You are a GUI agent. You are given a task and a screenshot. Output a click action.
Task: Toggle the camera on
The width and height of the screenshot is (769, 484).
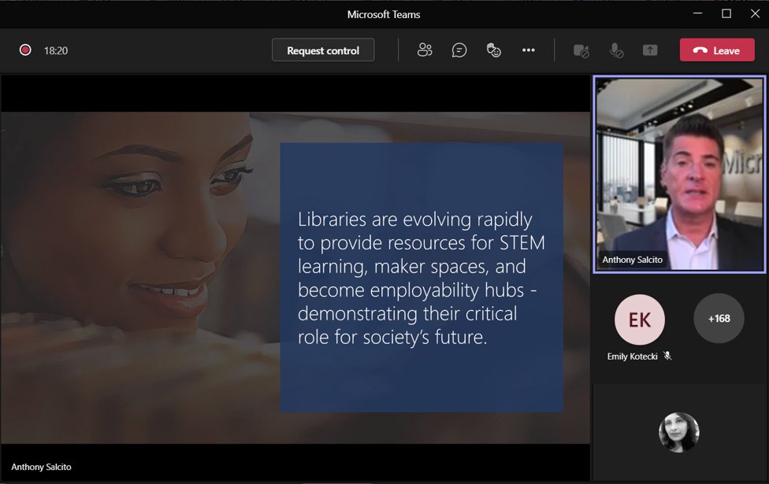[x=581, y=50]
